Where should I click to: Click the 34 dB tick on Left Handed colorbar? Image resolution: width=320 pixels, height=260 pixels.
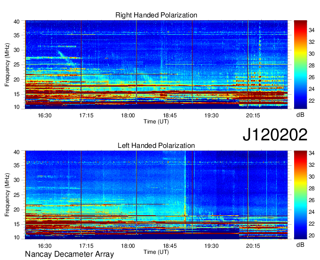(x=312, y=153)
